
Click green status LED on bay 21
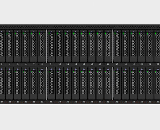pos(147,34)
